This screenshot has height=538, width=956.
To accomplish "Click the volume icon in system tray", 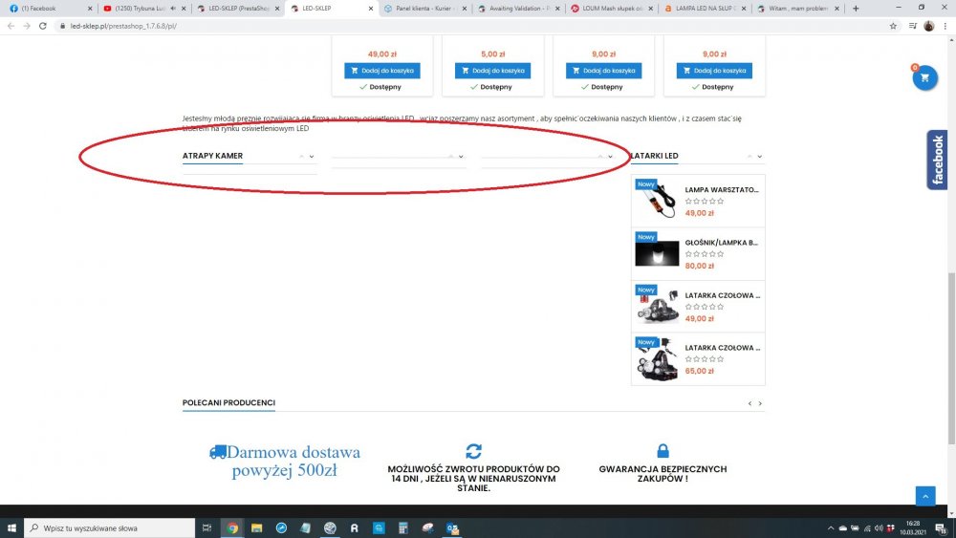I will pyautogui.click(x=879, y=528).
